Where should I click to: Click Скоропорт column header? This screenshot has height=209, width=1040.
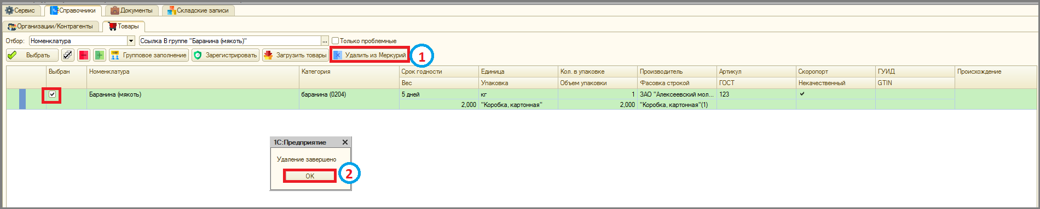tap(836, 71)
